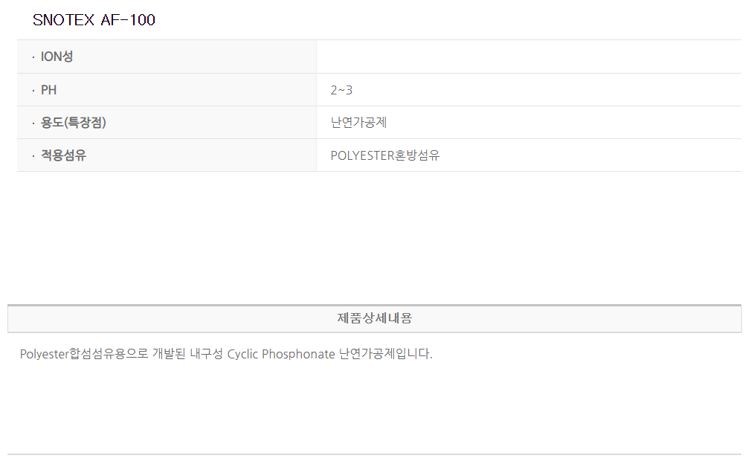The image size is (751, 464).
Task: Click the bullet dot before 적용섬유
Action: coord(33,156)
